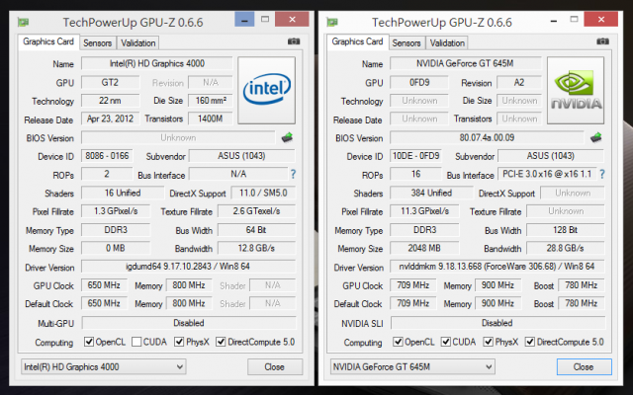This screenshot has width=633, height=395.
Task: Click the Close button in the NVIDIA window
Action: tap(585, 366)
